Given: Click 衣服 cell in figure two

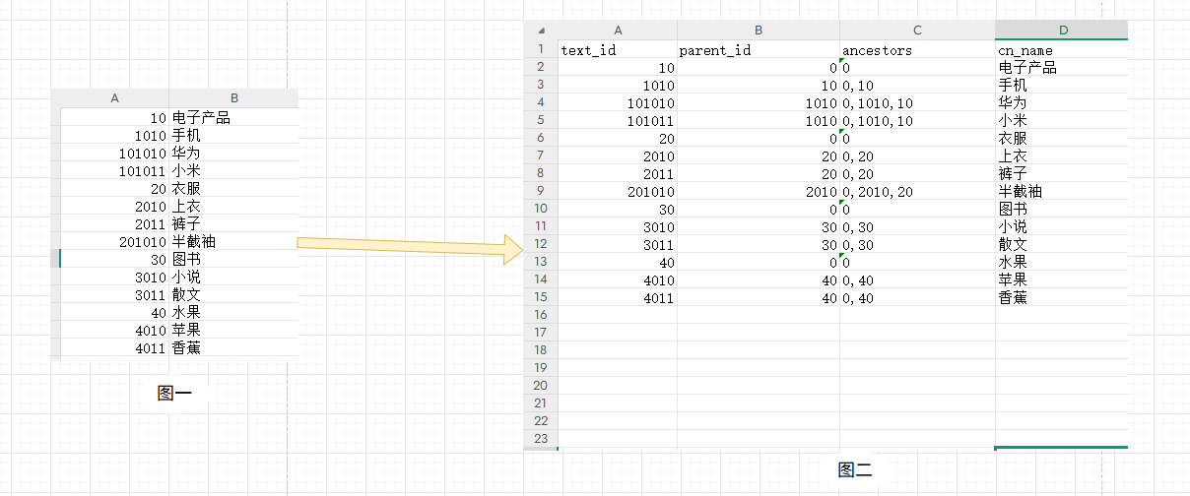Looking at the screenshot, I should point(1061,138).
